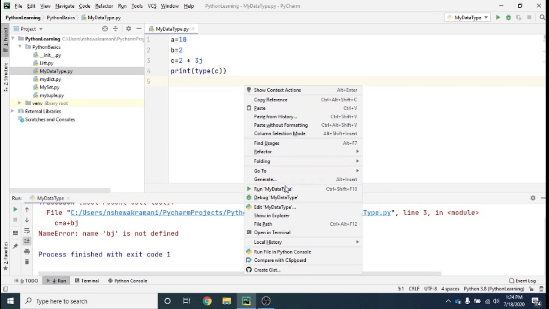
Task: Switch to Python Console tab
Action: tap(127, 281)
